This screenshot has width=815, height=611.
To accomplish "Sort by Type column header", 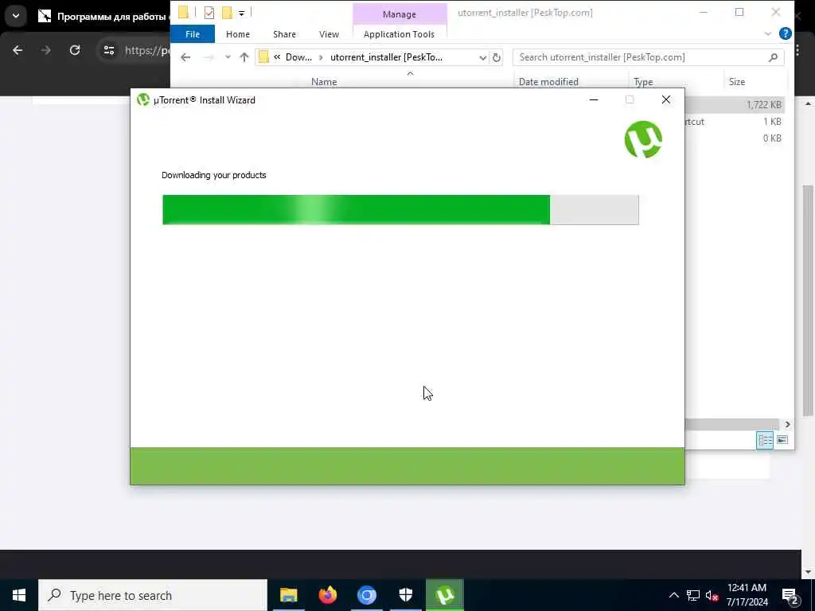I will (x=643, y=82).
